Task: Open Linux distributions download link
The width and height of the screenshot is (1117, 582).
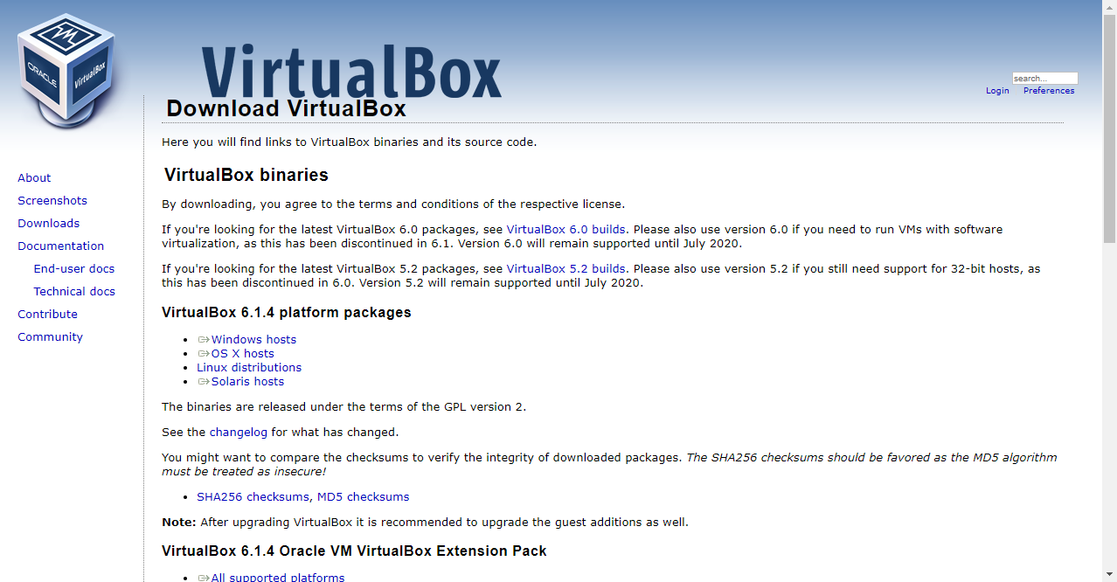Action: pyautogui.click(x=249, y=368)
